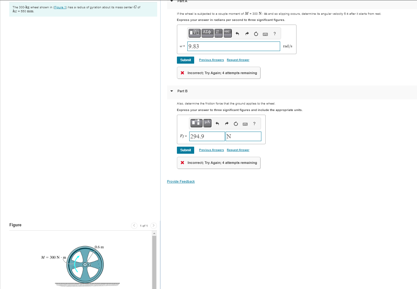Go to next figure arrow
The width and height of the screenshot is (417, 289).
(153, 226)
